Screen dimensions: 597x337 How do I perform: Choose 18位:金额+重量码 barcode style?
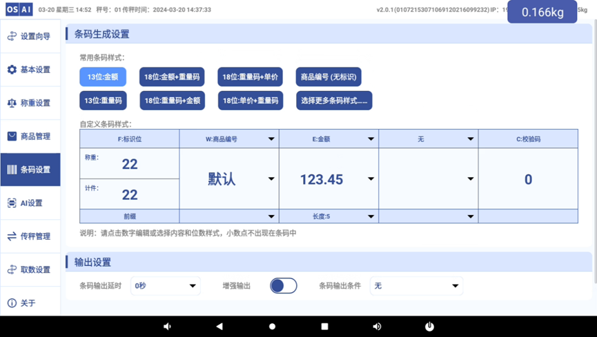171,77
